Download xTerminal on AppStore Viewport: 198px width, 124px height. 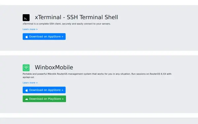pyautogui.click(x=44, y=36)
